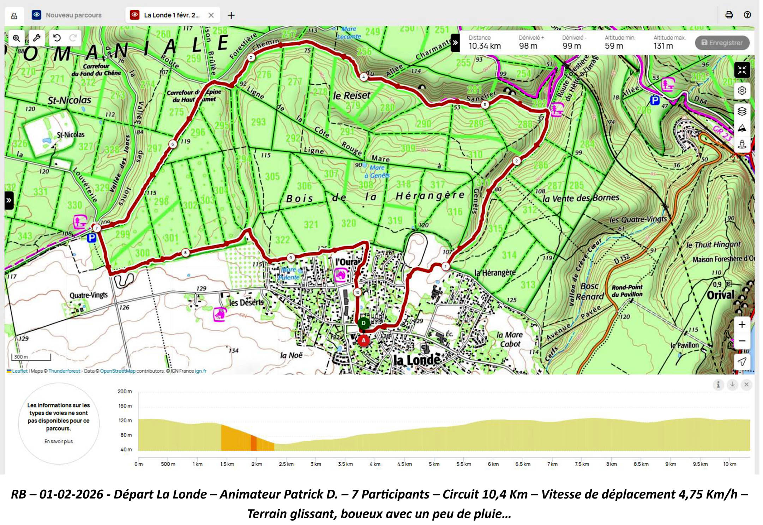Click the geolocation arrow icon

(x=742, y=362)
